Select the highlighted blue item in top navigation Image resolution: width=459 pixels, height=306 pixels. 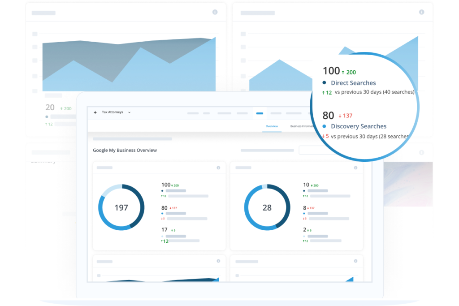(260, 113)
